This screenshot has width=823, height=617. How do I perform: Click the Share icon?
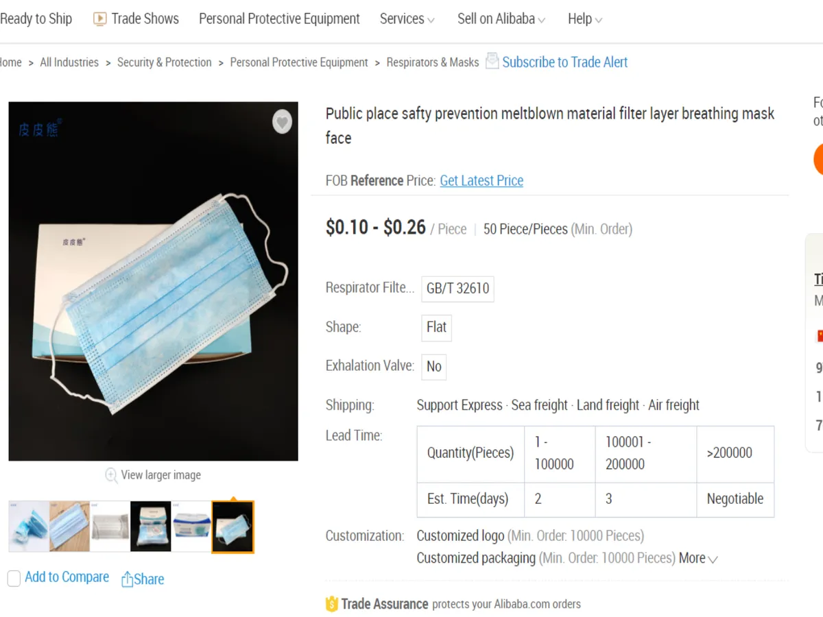tap(127, 579)
